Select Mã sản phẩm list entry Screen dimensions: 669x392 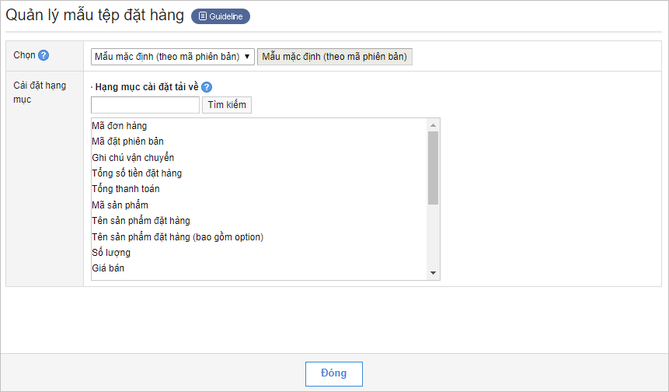click(120, 205)
